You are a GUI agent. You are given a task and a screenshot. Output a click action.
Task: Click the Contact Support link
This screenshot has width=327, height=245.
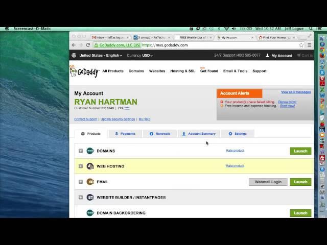point(86,119)
